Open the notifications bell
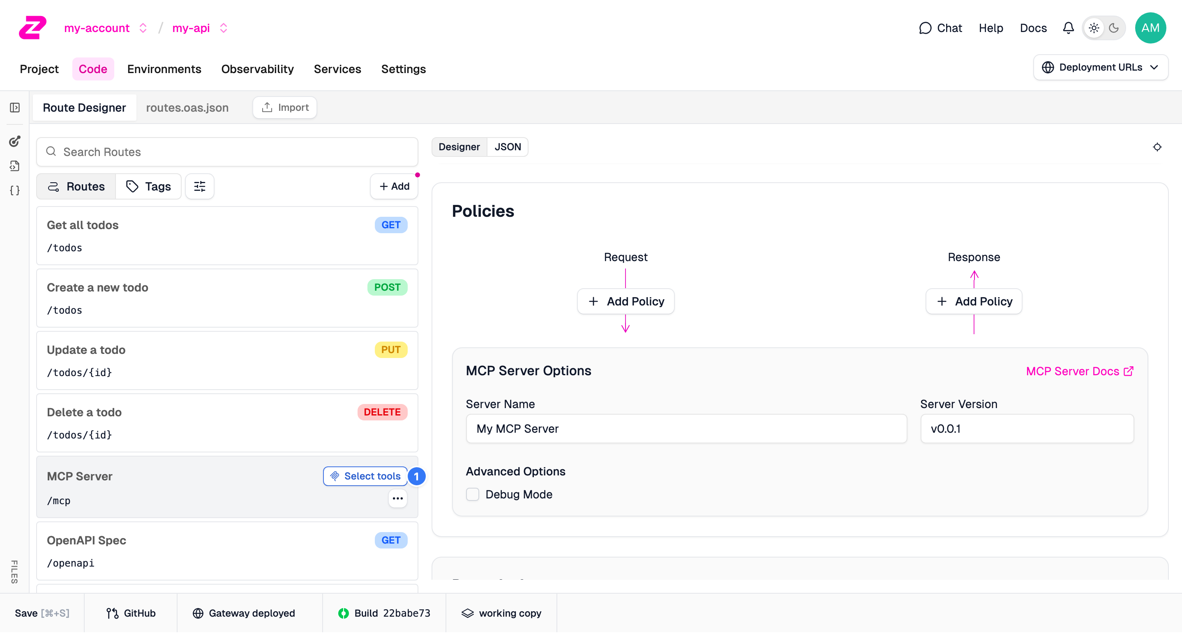 (x=1068, y=28)
